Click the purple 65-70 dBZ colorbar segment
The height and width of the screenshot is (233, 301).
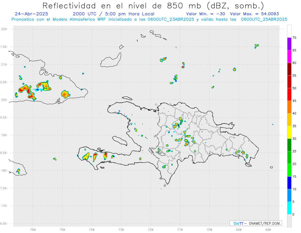289,44
